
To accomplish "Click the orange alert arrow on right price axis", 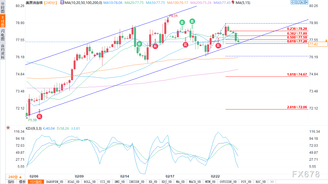I will (x=326, y=41).
